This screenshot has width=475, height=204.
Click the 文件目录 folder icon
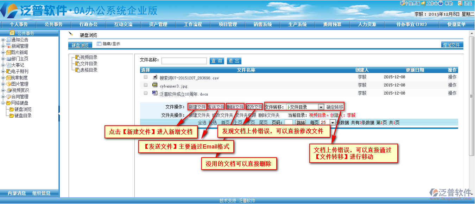[x=77, y=64]
